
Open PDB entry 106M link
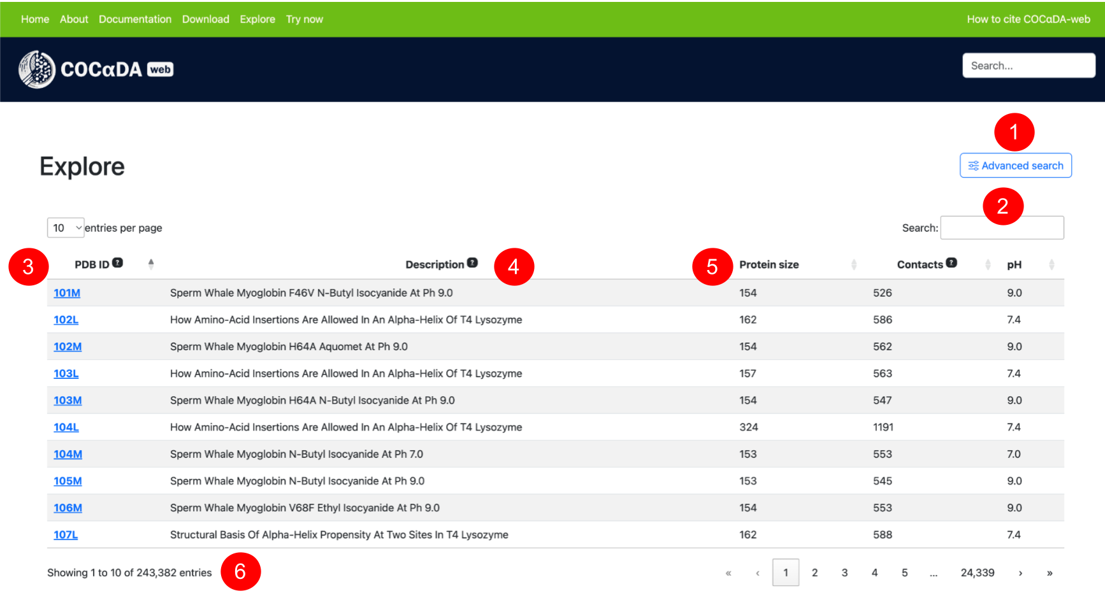(x=68, y=508)
